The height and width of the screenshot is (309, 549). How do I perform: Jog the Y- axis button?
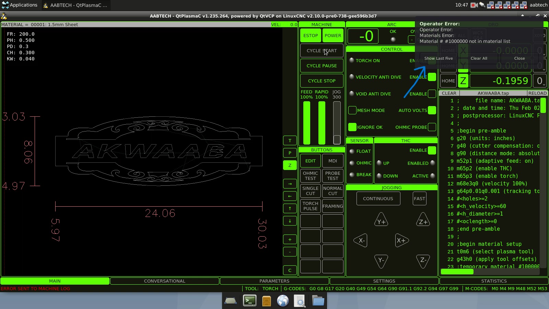(381, 261)
